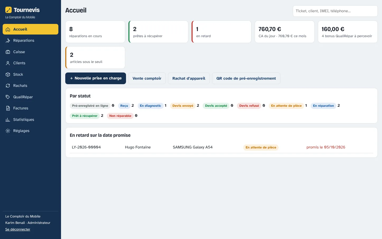Select the Devis envoyé status badge
This screenshot has width=382, height=239.
coord(183,106)
